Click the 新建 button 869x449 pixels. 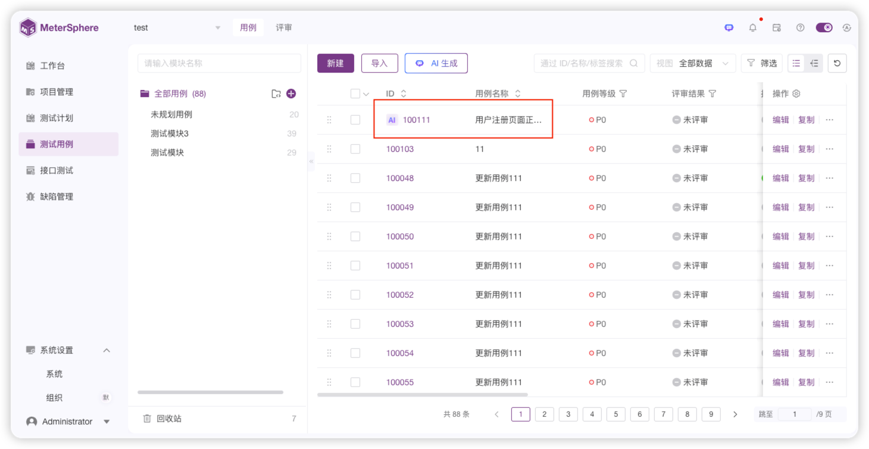tap(336, 63)
